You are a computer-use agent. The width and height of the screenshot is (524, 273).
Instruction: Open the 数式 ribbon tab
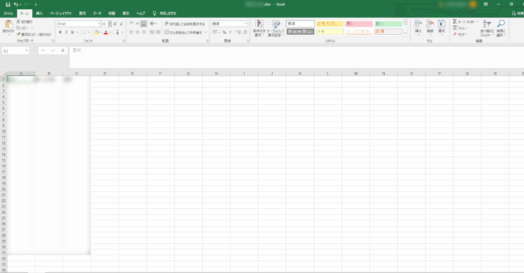click(x=82, y=13)
